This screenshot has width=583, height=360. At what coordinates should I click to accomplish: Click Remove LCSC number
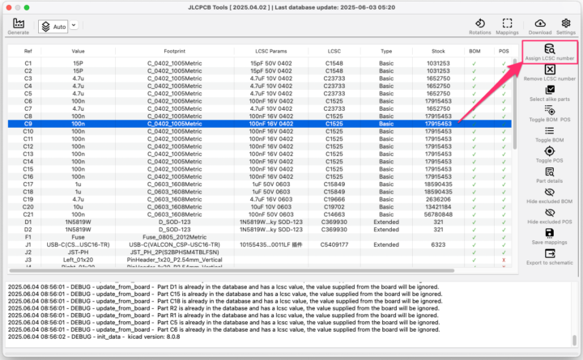pos(550,74)
